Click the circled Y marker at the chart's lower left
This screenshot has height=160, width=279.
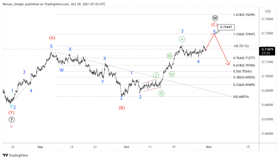coord(11,119)
